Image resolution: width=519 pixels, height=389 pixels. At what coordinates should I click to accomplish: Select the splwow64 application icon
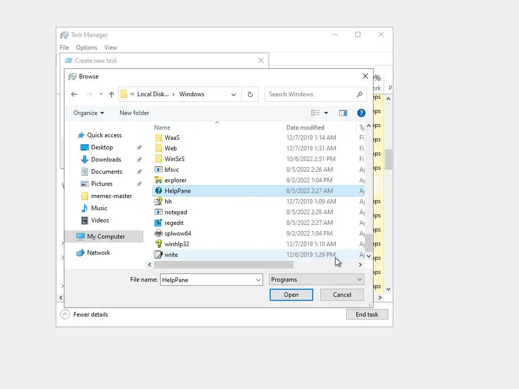click(159, 233)
